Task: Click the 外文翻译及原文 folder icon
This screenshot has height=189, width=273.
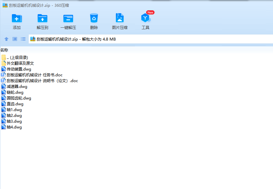Action: click(x=4, y=63)
